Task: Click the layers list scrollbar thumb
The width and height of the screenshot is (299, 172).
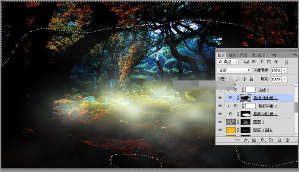Action: [296, 108]
